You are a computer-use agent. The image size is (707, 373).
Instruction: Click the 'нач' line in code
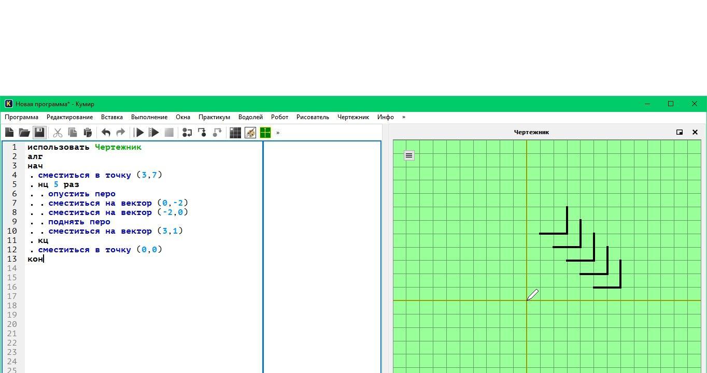point(35,166)
